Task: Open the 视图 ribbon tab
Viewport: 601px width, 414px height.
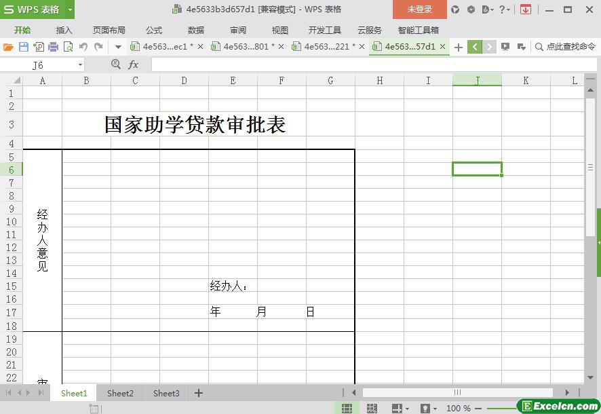Action: pyautogui.click(x=279, y=31)
